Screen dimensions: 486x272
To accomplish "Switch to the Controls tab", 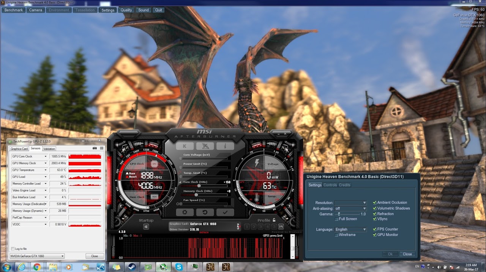I will pyautogui.click(x=330, y=185).
